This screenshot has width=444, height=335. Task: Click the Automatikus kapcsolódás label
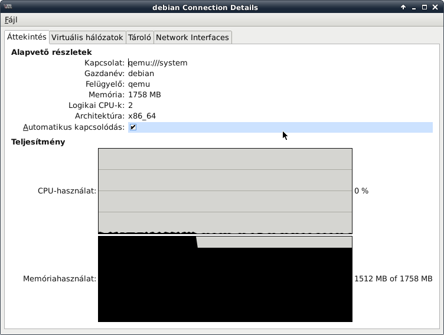[73, 127]
